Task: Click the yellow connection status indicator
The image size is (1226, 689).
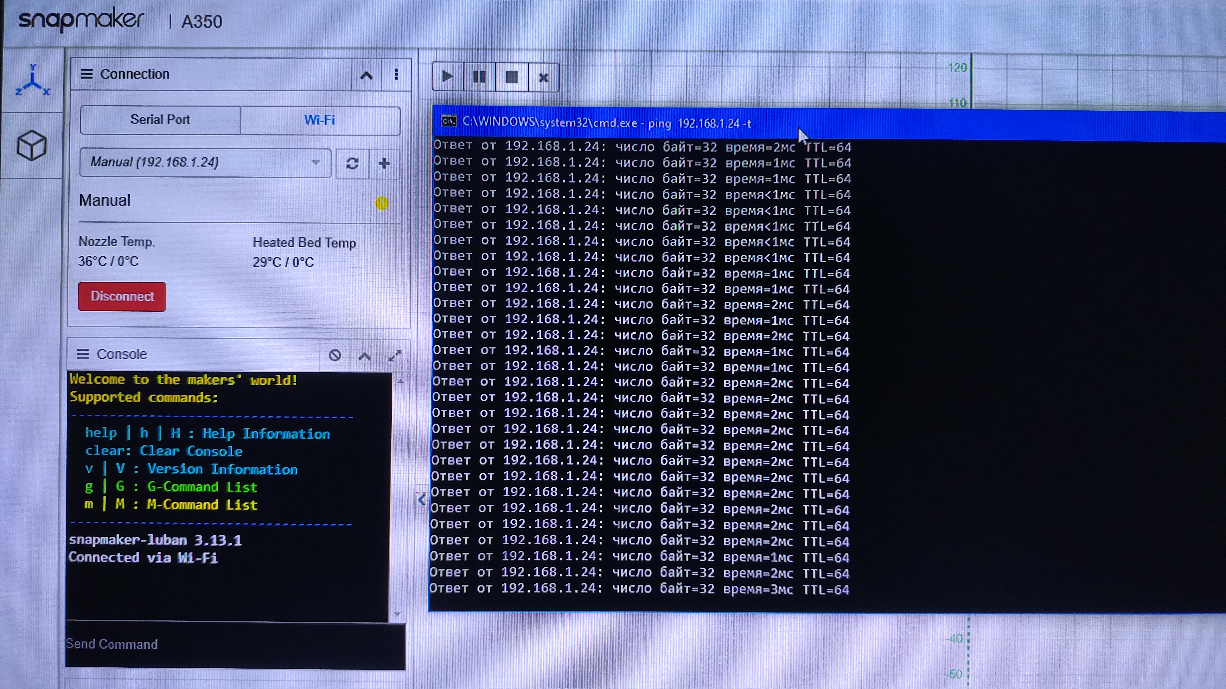Action: click(382, 204)
